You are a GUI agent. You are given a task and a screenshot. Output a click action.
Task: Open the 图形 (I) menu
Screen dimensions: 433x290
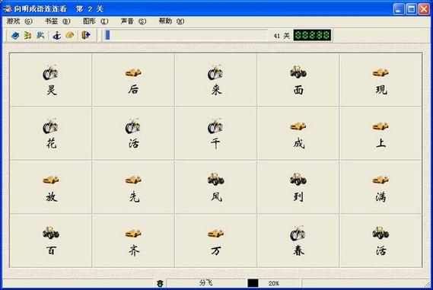point(96,21)
